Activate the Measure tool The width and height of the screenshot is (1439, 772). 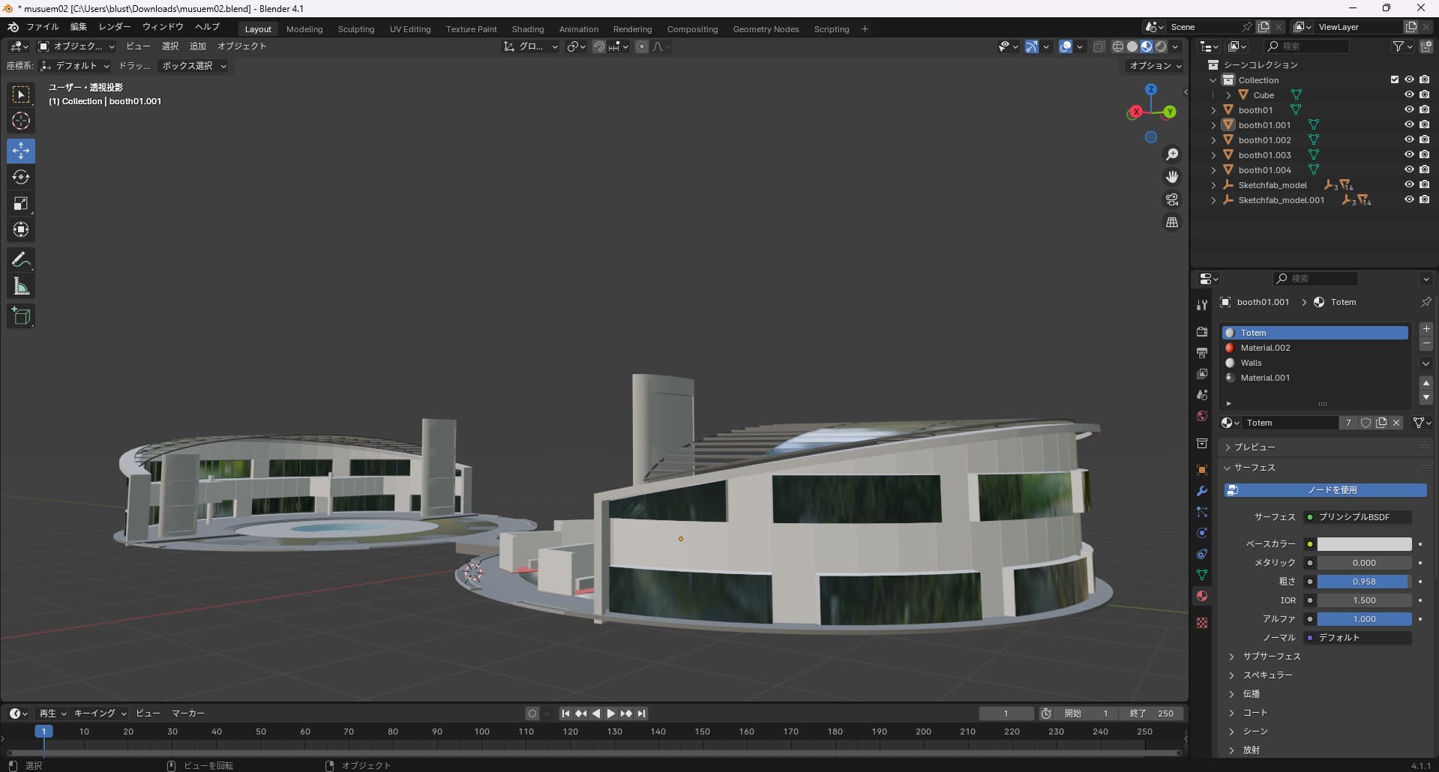pos(21,286)
